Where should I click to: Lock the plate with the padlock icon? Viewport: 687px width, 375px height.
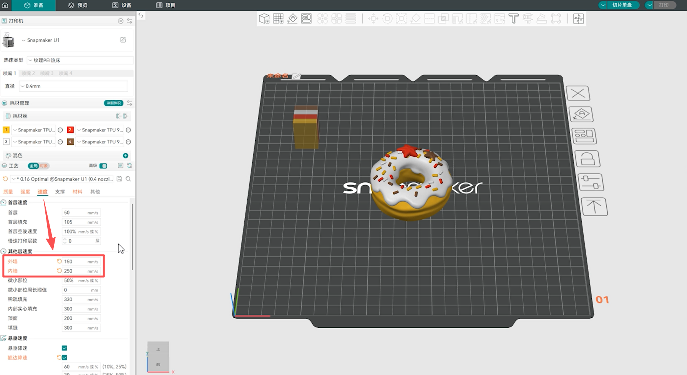pos(587,158)
